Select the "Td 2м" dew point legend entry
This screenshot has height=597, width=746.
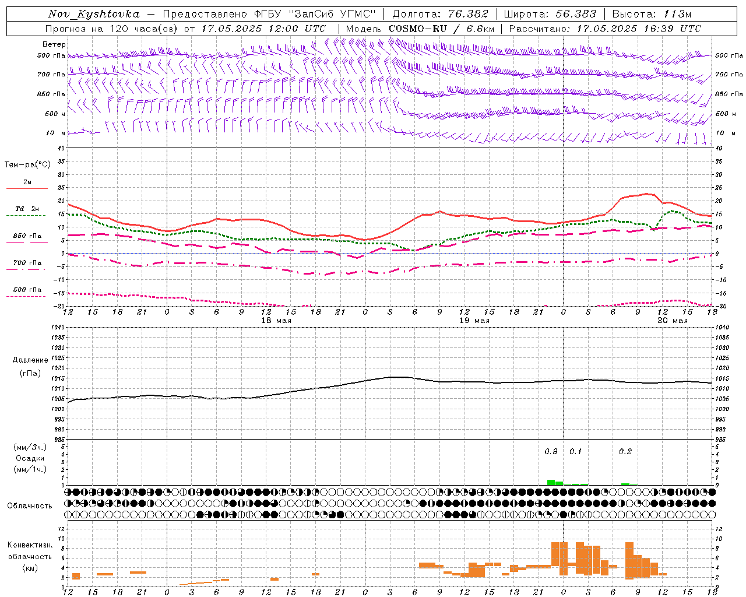[x=27, y=209]
